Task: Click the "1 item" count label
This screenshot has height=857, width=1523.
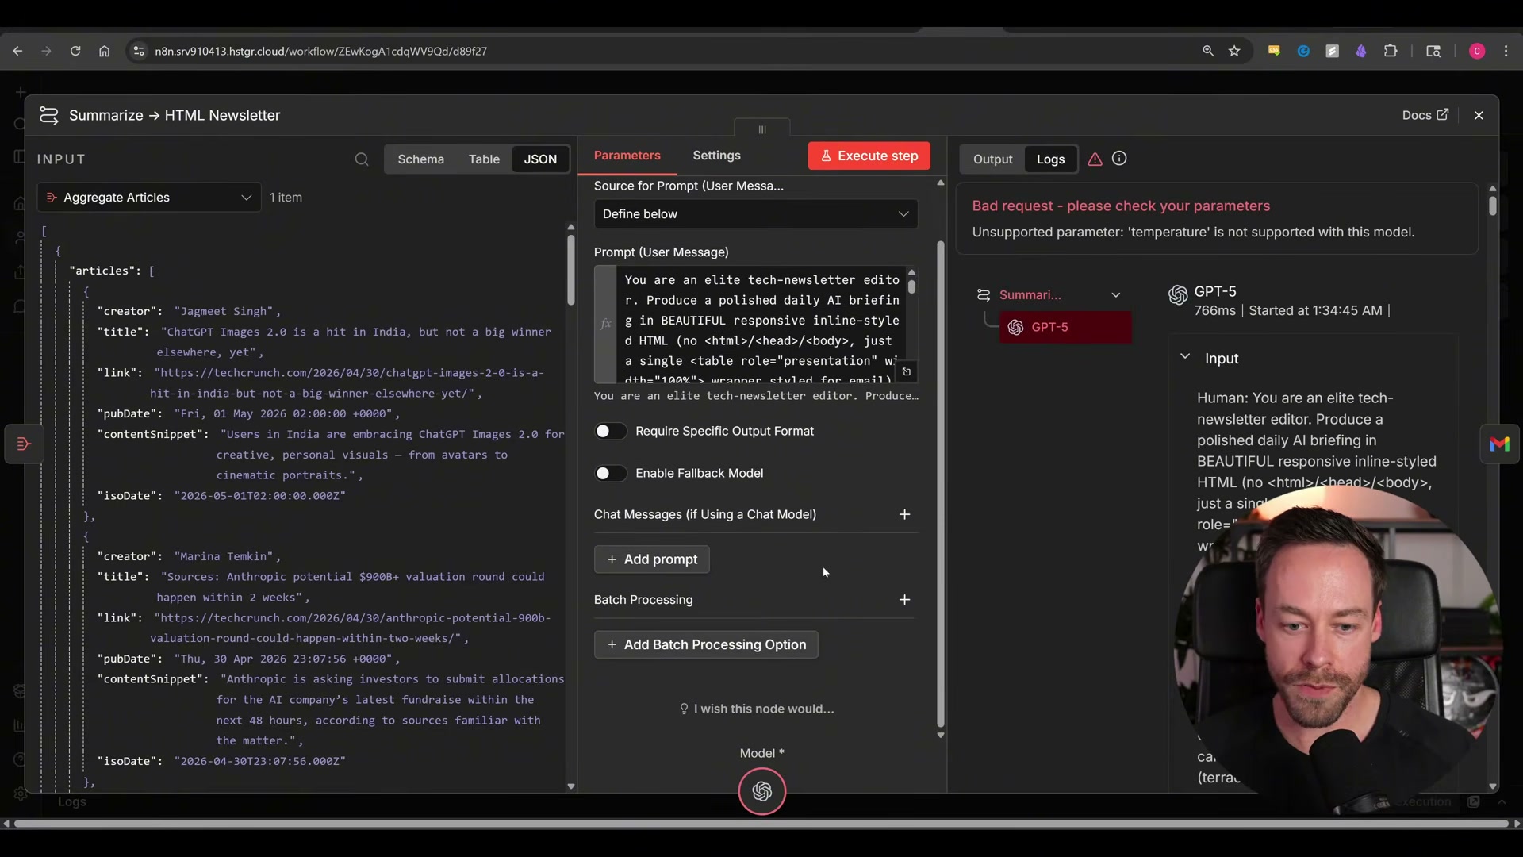Action: (286, 198)
